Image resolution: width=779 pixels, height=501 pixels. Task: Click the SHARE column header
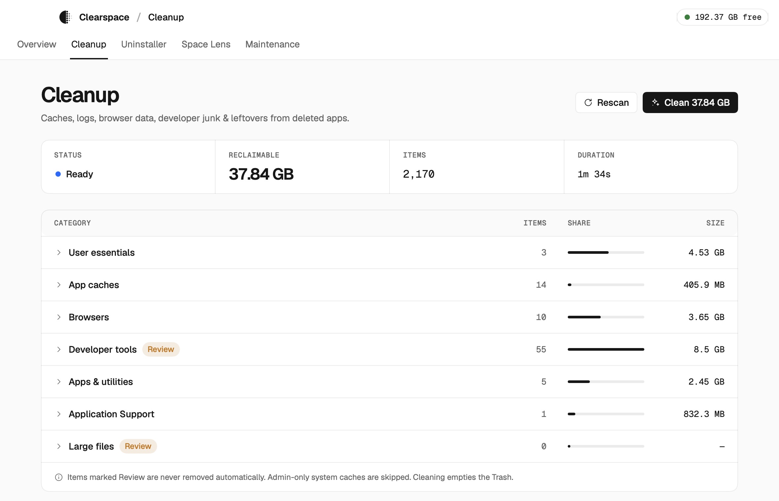tap(579, 223)
